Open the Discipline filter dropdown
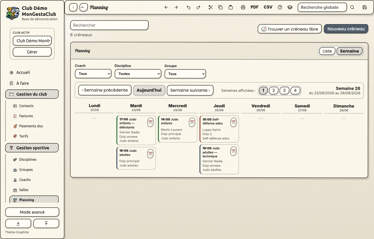This screenshot has width=374, height=239. [138, 74]
